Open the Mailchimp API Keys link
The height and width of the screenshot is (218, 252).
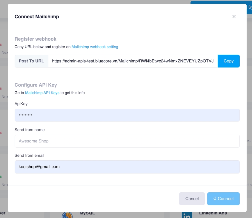tap(42, 93)
